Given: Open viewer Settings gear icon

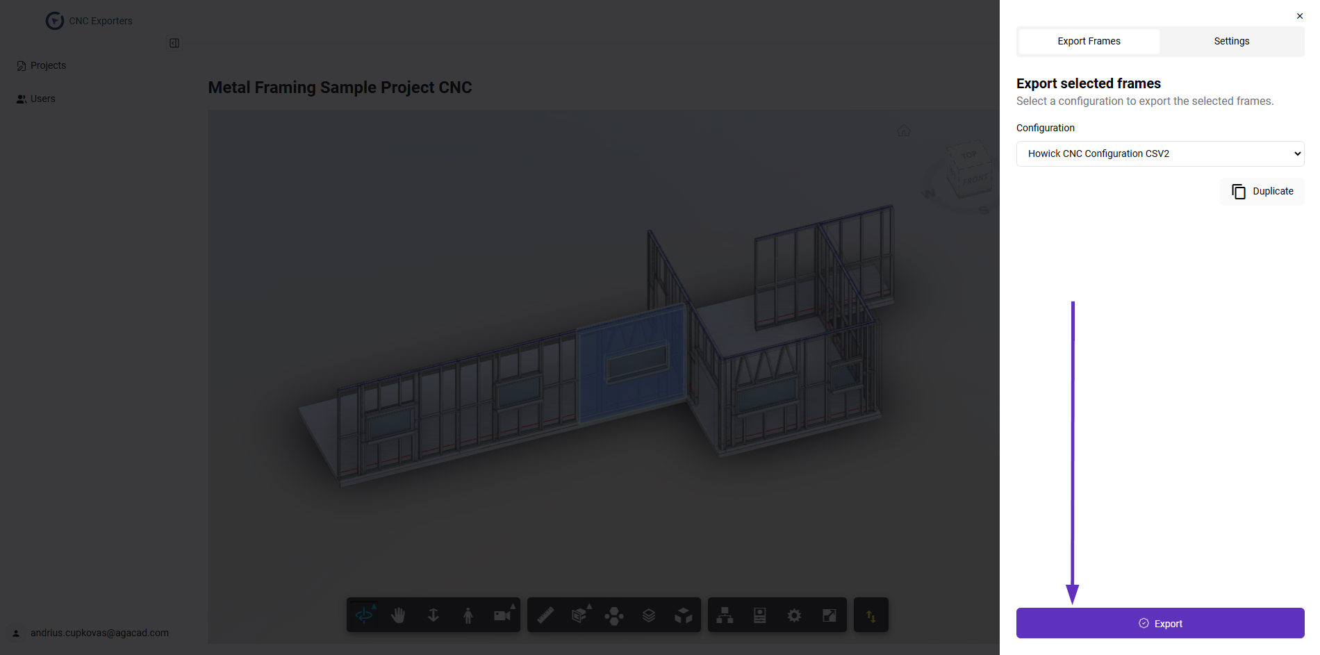Looking at the screenshot, I should (794, 615).
